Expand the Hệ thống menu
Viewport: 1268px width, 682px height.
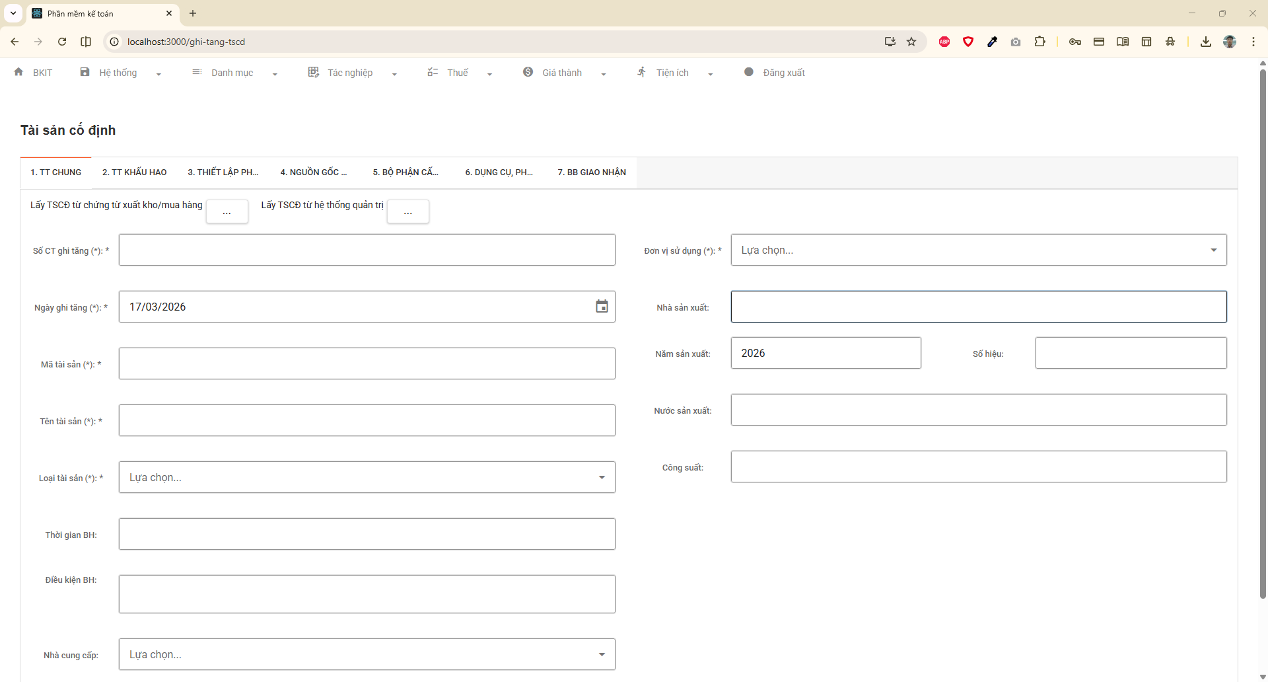click(119, 73)
